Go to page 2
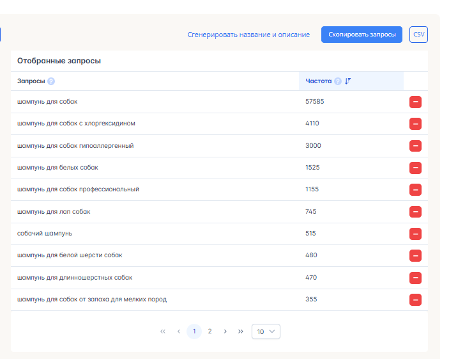Viewport: 465px width, 359px height. pos(210,331)
